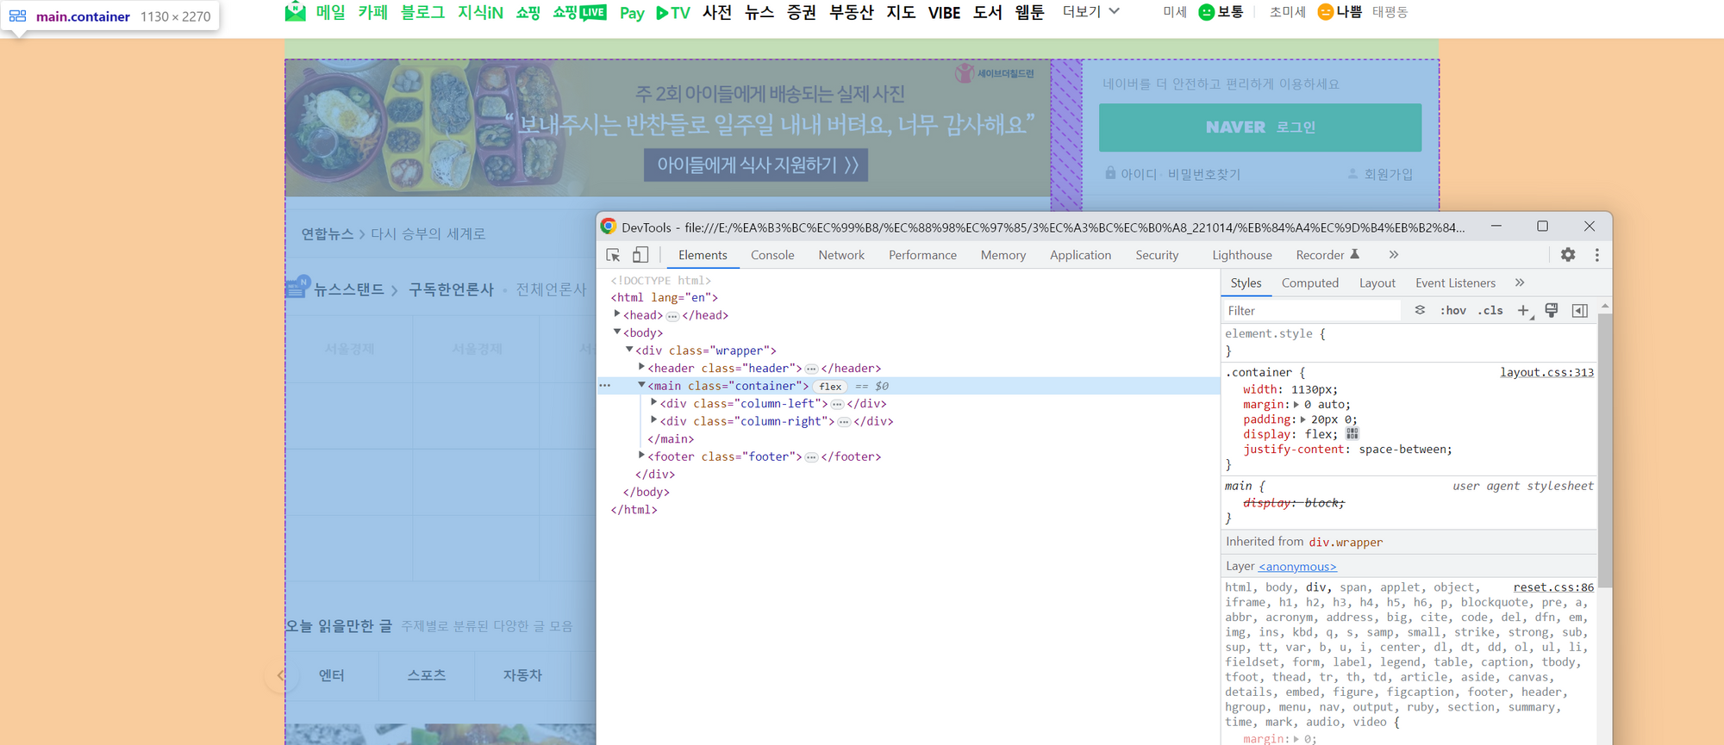Click the 아이들에게 식사 지원하기 banner button

pyautogui.click(x=756, y=165)
